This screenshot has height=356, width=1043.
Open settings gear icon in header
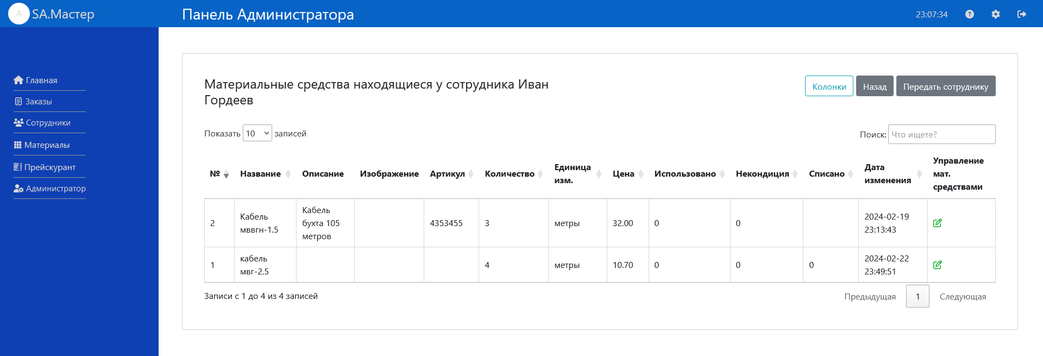tap(996, 14)
